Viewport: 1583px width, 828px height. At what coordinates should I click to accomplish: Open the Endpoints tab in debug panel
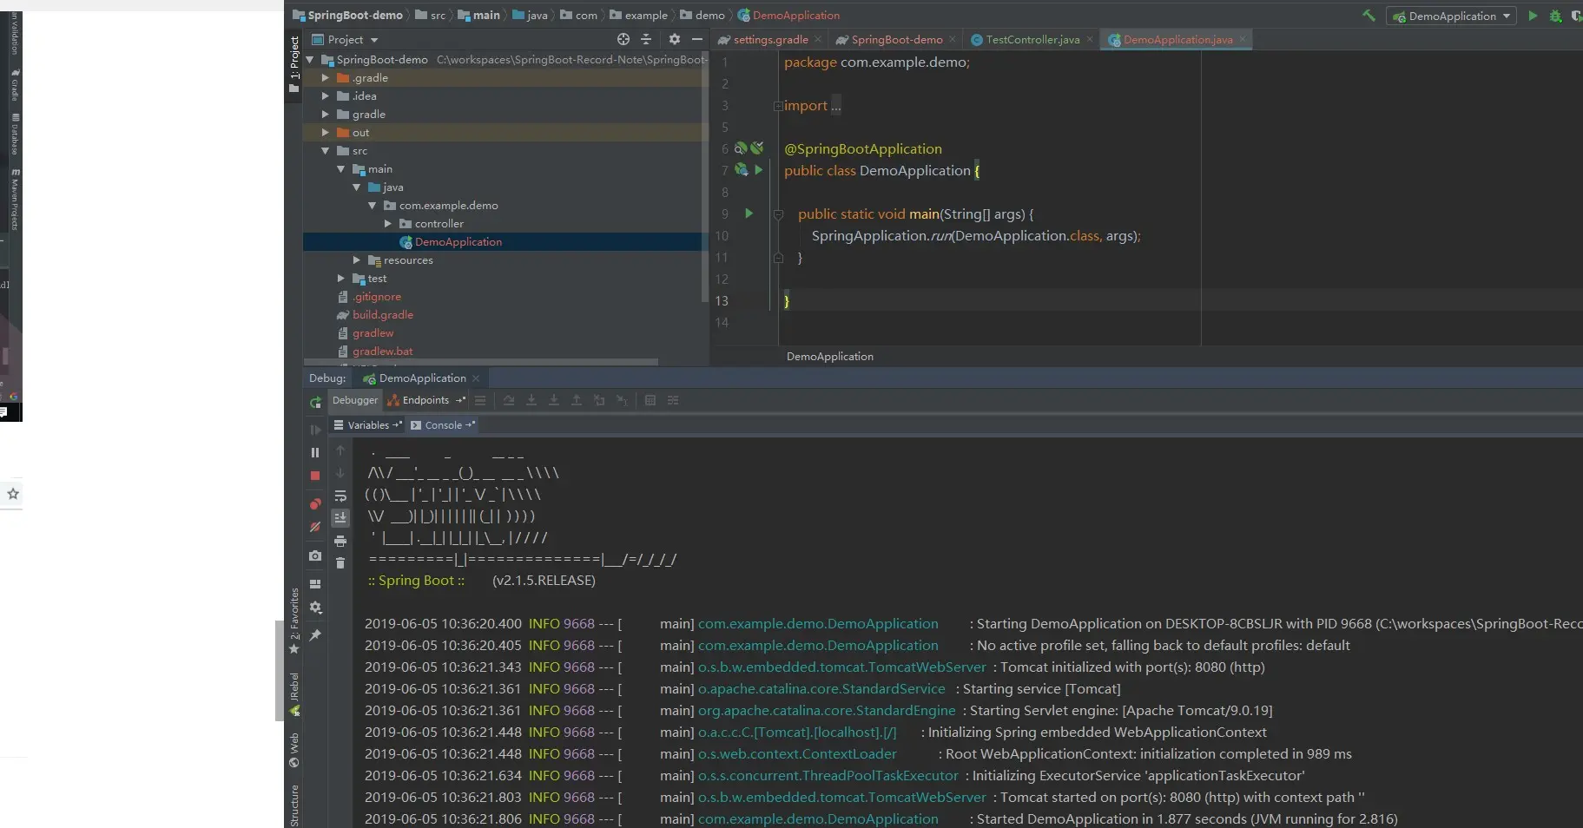coord(425,400)
